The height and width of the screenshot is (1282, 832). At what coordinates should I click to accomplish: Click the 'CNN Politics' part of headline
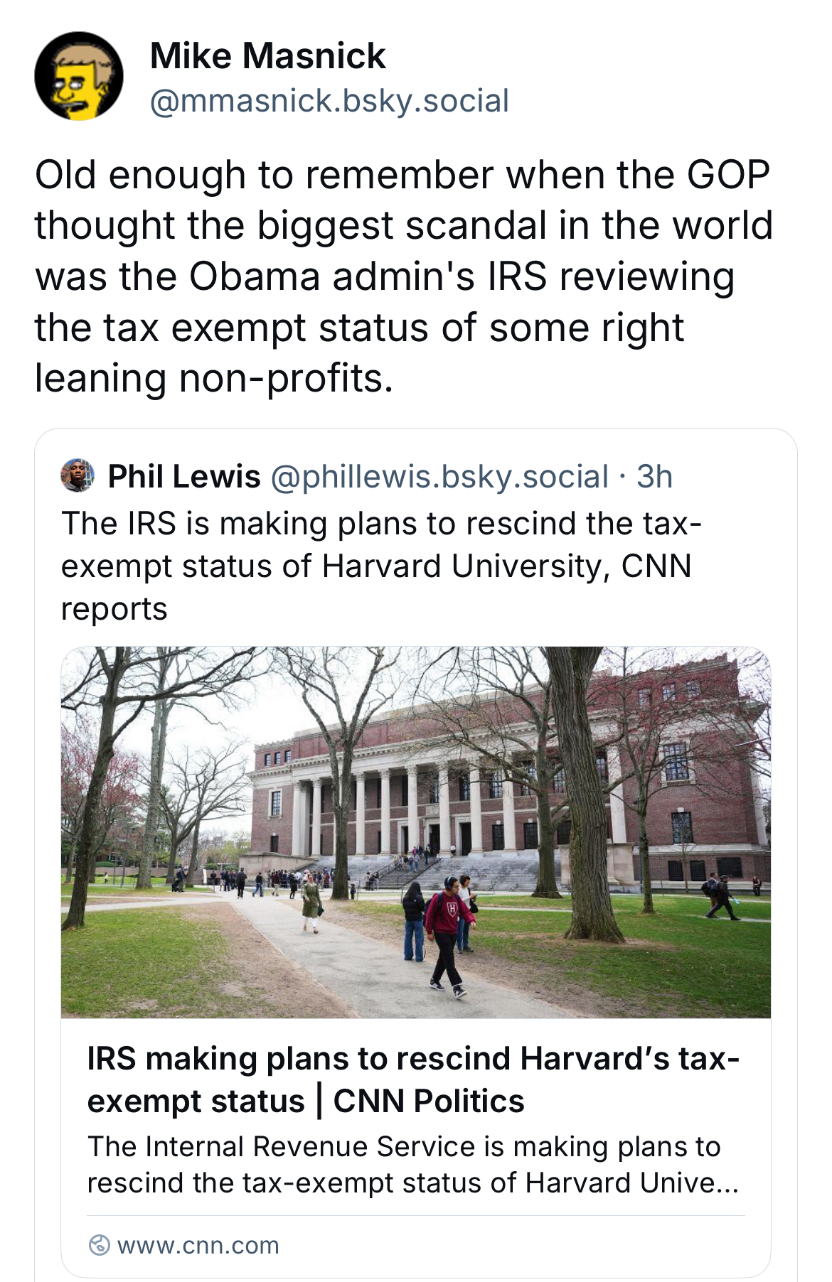[428, 1101]
